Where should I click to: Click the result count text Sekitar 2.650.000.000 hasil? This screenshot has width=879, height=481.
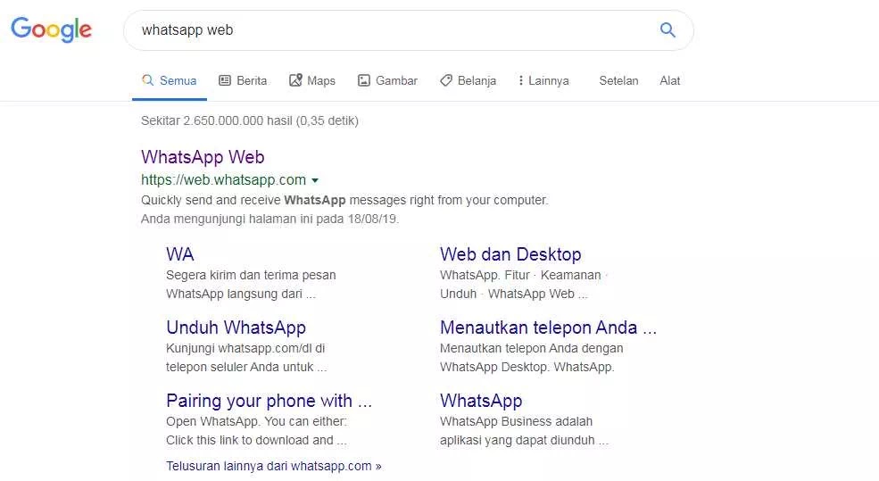tap(250, 120)
